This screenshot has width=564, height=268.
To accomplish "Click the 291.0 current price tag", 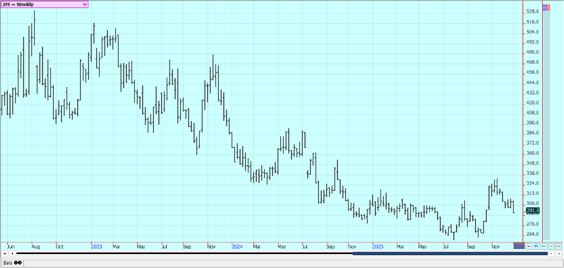I will click(x=533, y=210).
